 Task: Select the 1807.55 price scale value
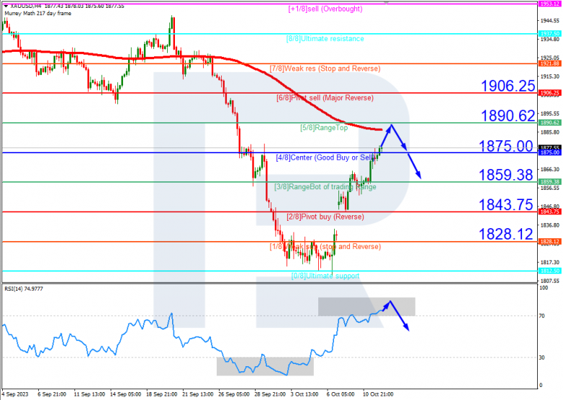point(550,281)
